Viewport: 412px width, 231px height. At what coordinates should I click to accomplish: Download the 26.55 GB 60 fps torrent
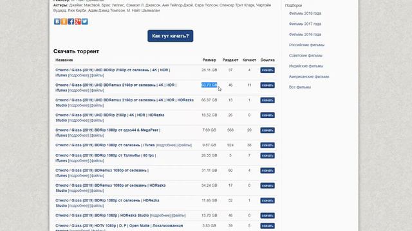click(268, 155)
